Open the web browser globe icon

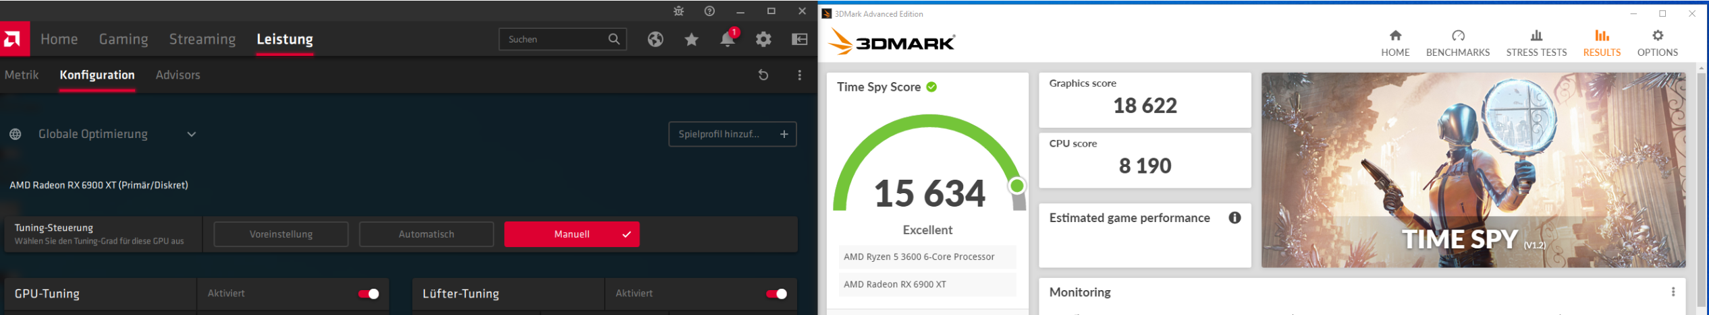click(x=655, y=39)
